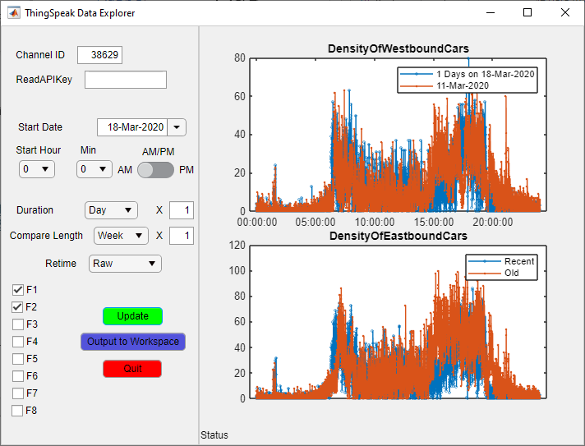
Task: Click the MATLAB app icon in title bar
Action: [14, 13]
